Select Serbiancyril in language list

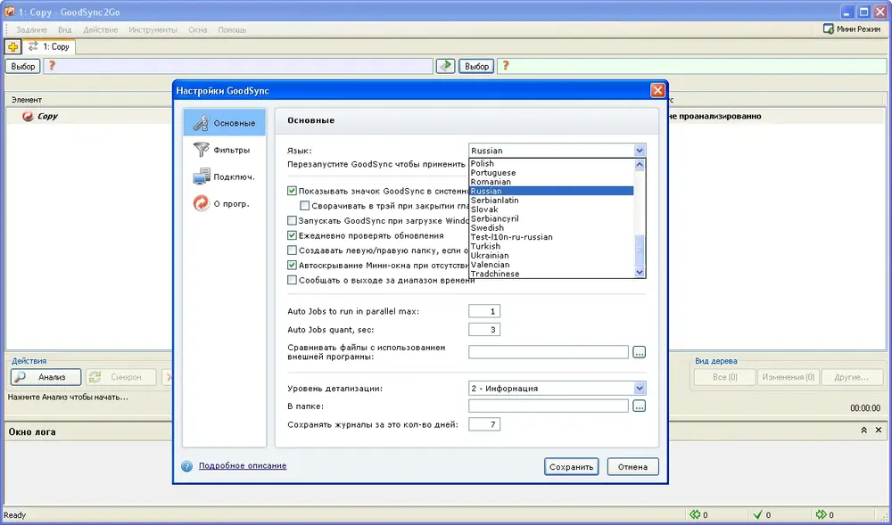pos(551,218)
